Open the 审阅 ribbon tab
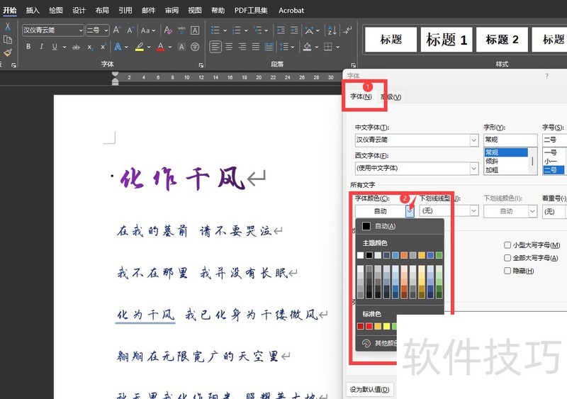Screen dimensions: 567x399 (x=172, y=10)
